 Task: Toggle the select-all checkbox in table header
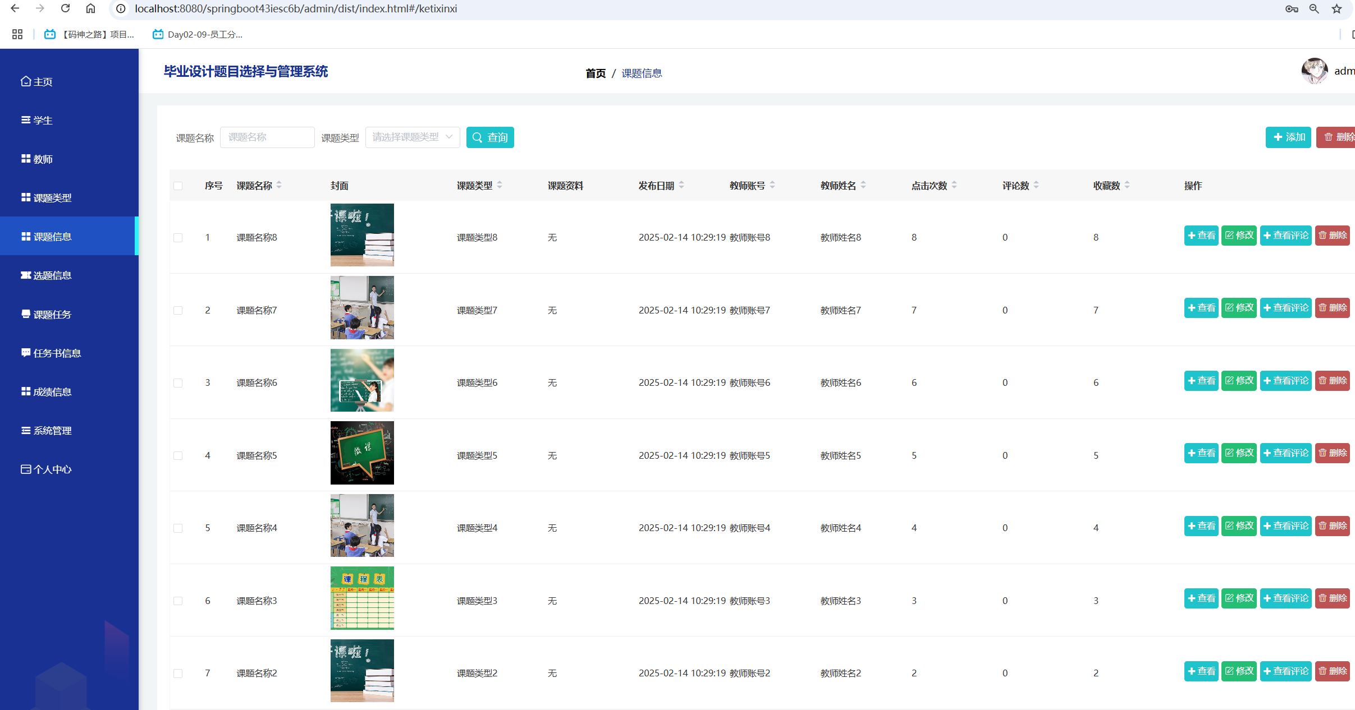178,186
